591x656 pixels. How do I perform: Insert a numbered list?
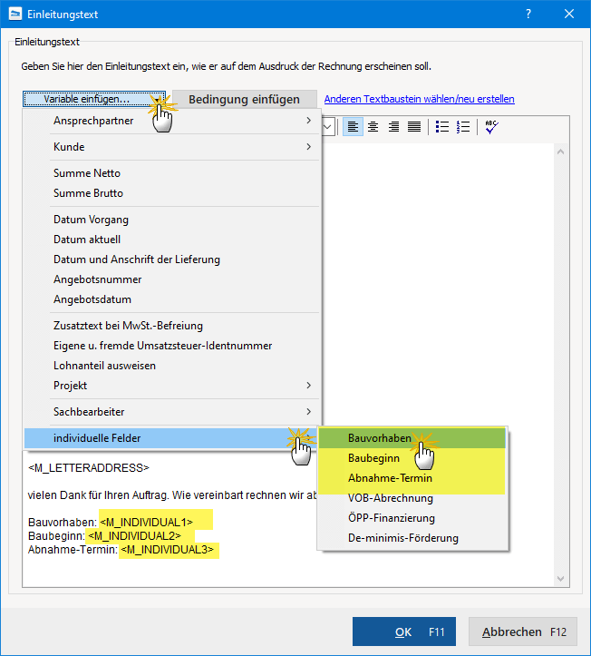pyautogui.click(x=463, y=127)
